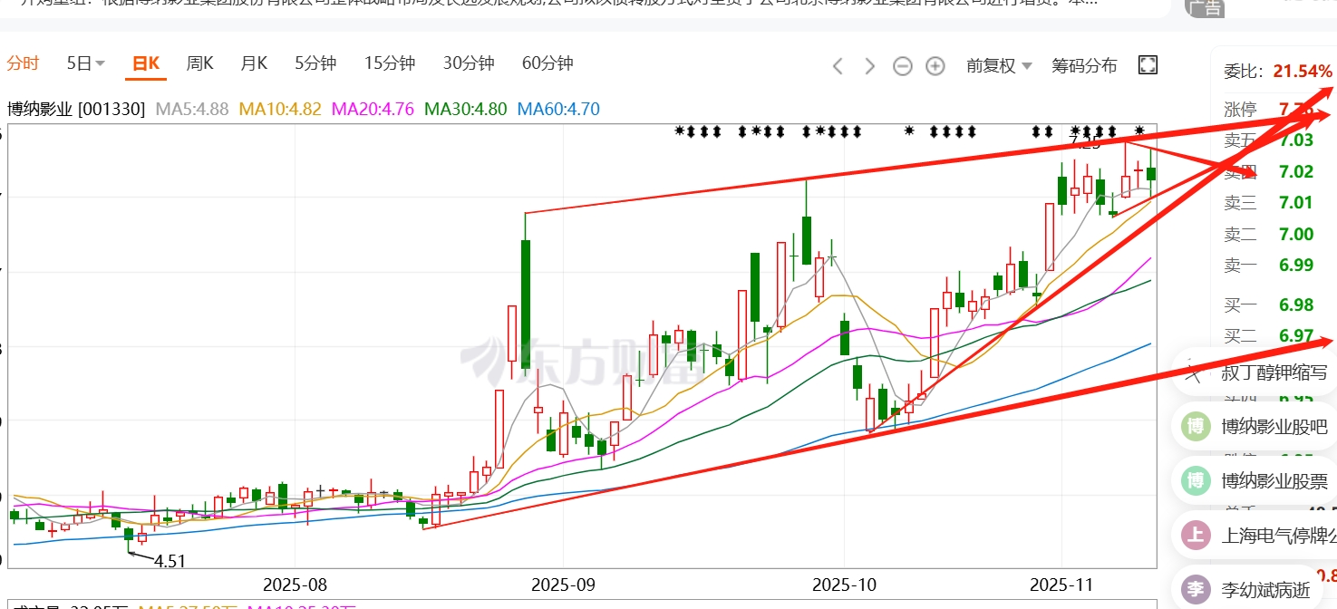This screenshot has height=609, width=1337.
Task: Click the 2025-10 date axis label
Action: (x=844, y=584)
